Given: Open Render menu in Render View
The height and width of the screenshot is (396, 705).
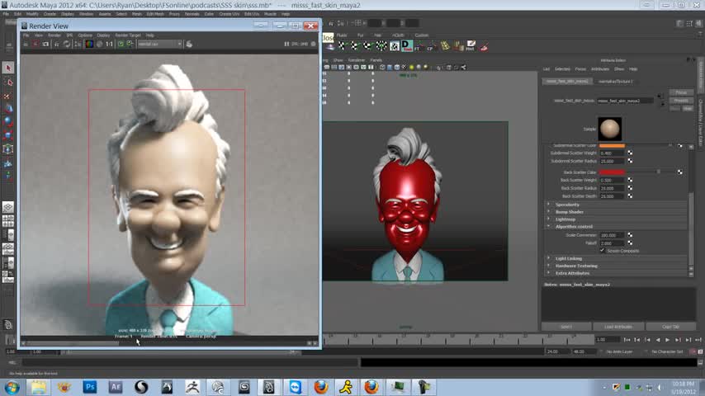Looking at the screenshot, I should pos(54,35).
